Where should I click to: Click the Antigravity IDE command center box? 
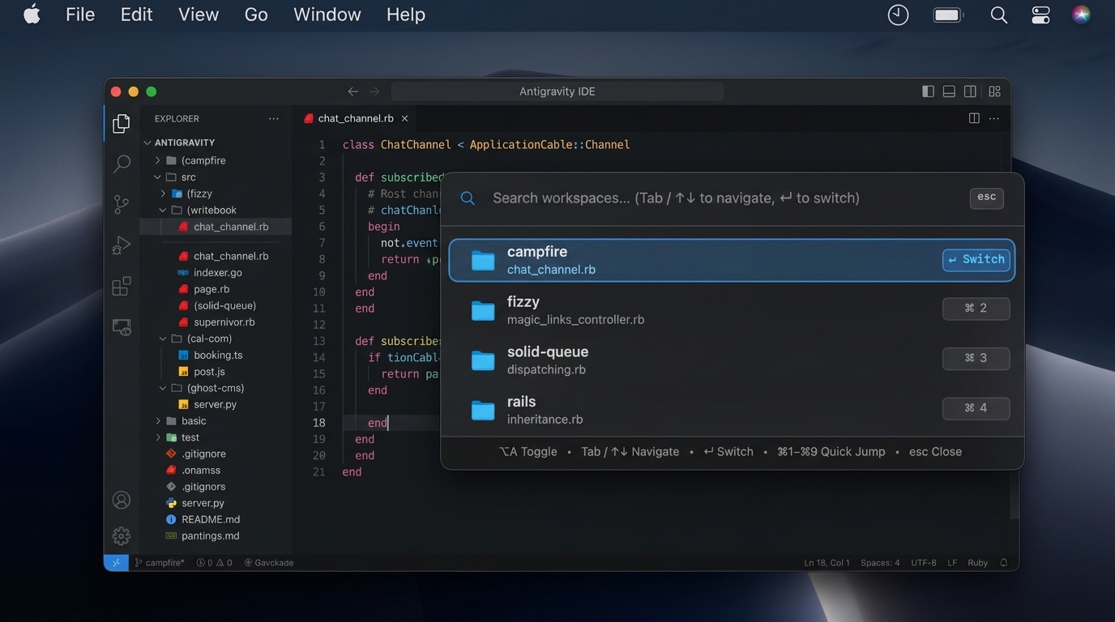click(x=557, y=92)
